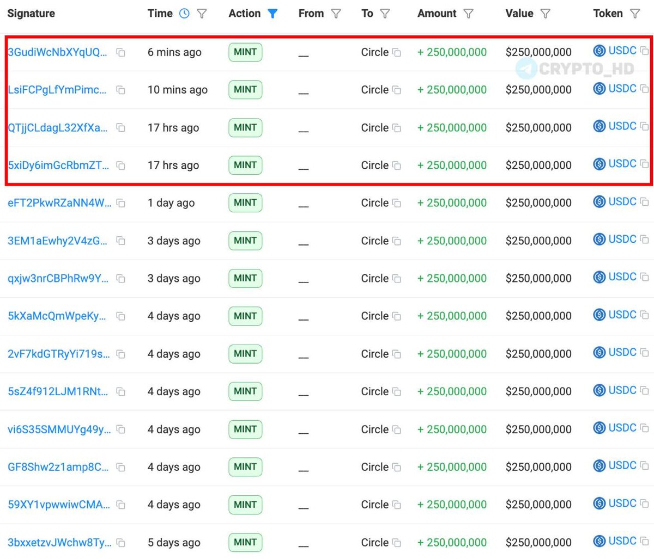Copy the vi6S35SMMUYg49y signature

(x=121, y=429)
